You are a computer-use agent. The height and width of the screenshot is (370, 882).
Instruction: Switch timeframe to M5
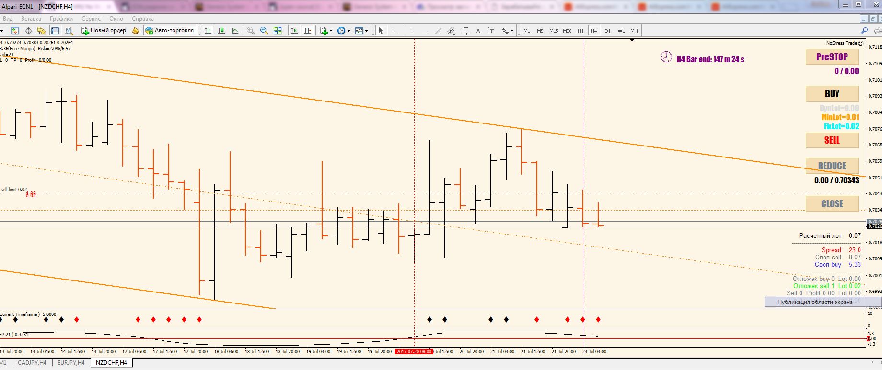[x=540, y=31]
